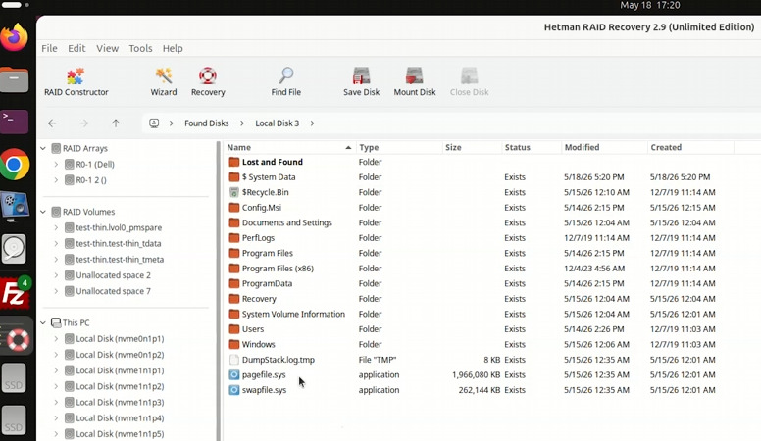The image size is (761, 441).
Task: Click the computer root icon in breadcrumb
Action: pyautogui.click(x=154, y=123)
